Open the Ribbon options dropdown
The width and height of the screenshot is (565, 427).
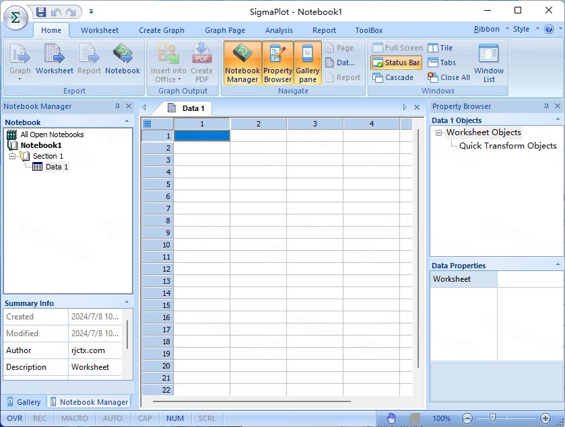coord(491,29)
